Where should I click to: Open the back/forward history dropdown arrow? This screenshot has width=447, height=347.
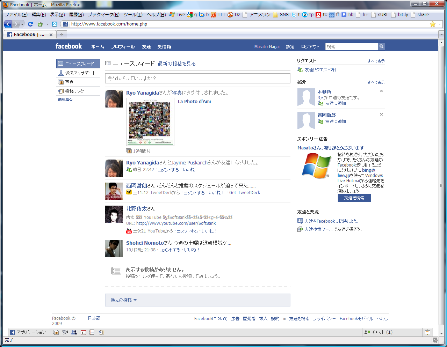point(22,24)
